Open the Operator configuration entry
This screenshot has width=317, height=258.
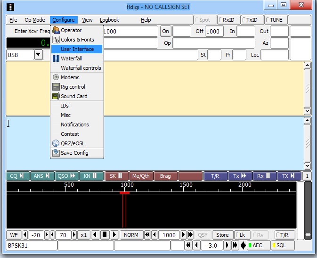coord(71,30)
